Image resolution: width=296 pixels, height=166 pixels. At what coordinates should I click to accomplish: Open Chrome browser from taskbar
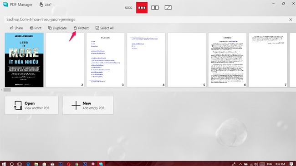point(77,164)
